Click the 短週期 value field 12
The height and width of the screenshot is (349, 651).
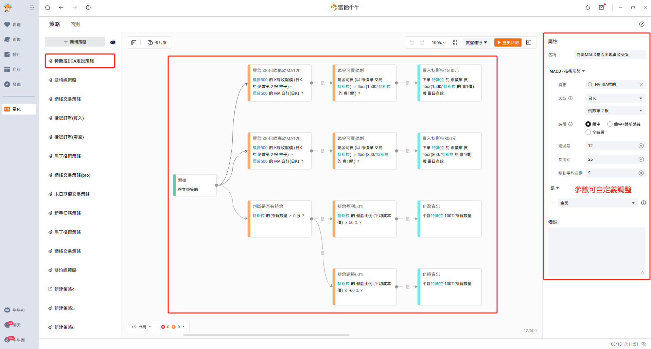point(615,146)
